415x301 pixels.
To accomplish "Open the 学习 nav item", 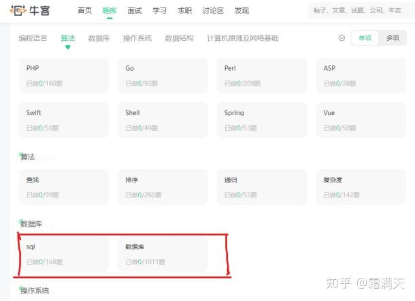I will [160, 11].
